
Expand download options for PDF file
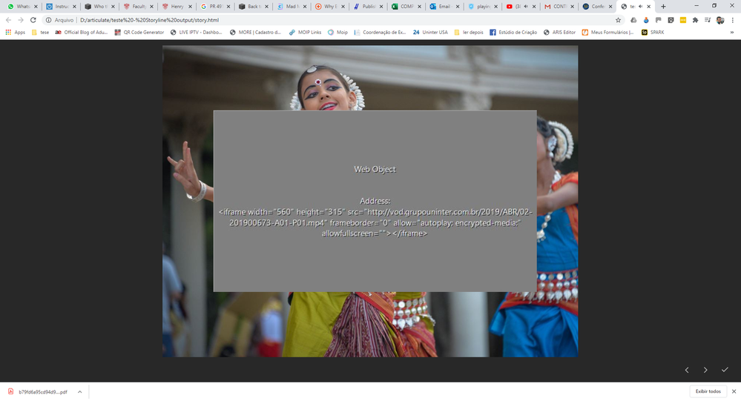(x=79, y=391)
